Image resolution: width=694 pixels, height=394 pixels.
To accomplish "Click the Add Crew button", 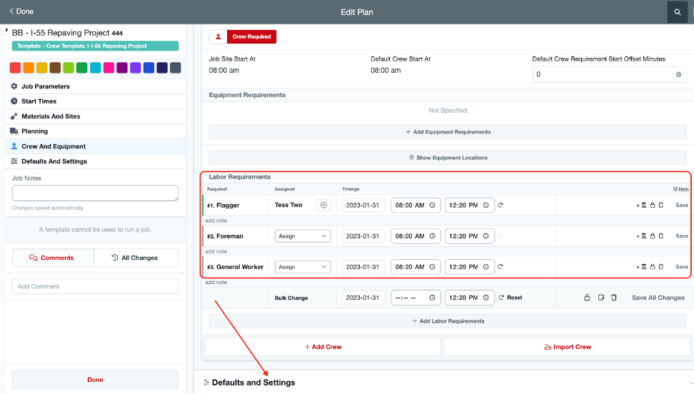I will tap(323, 347).
